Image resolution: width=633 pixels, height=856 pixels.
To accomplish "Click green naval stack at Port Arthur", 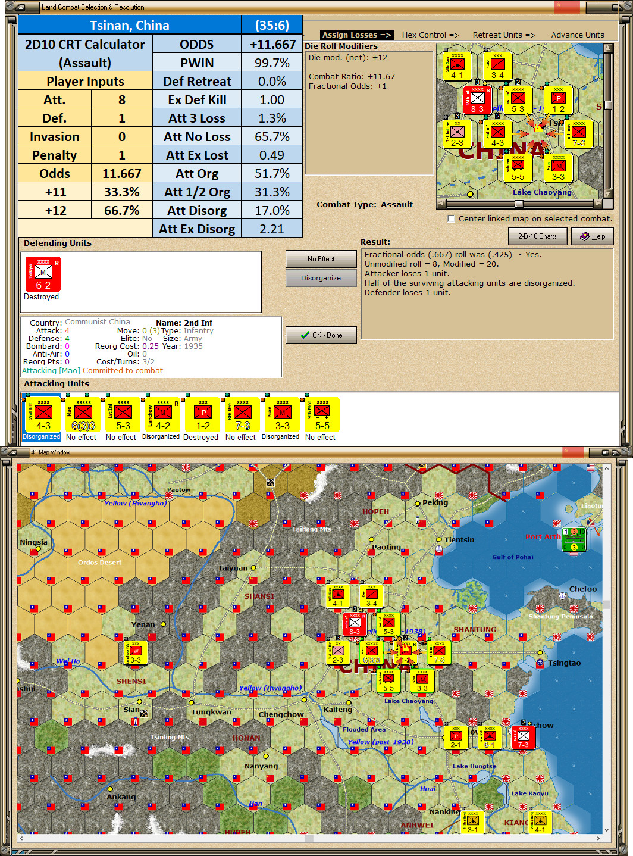I will click(574, 539).
